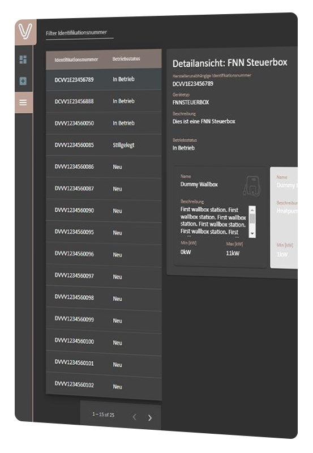Select row DVVV1234560090

[x=104, y=211]
